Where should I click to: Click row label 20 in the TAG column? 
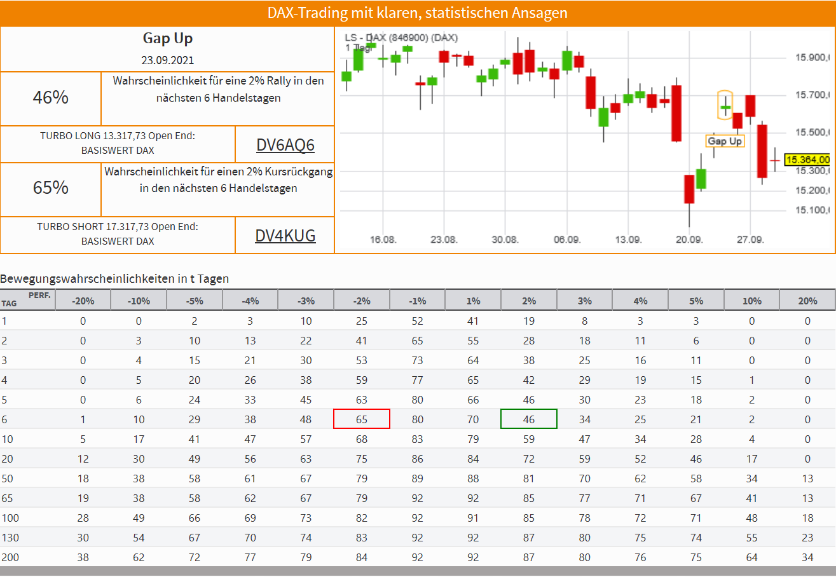point(7,459)
